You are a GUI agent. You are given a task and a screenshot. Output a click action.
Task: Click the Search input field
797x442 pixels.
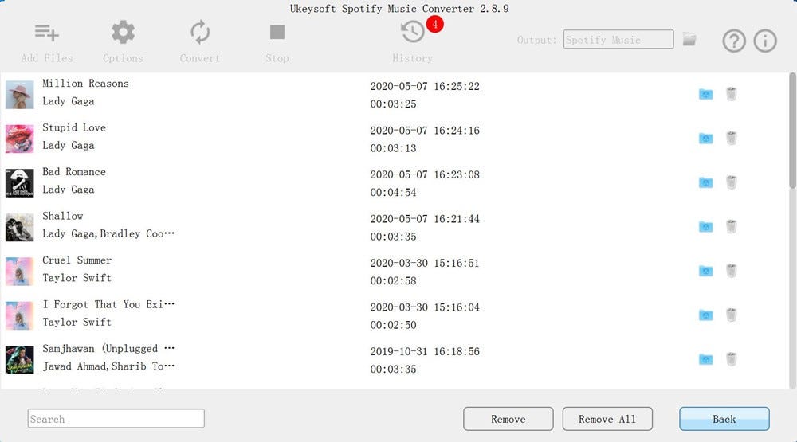click(116, 419)
